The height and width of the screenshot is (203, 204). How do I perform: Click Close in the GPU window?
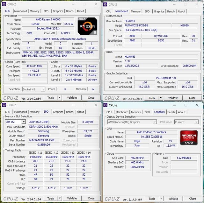click(x=192, y=199)
